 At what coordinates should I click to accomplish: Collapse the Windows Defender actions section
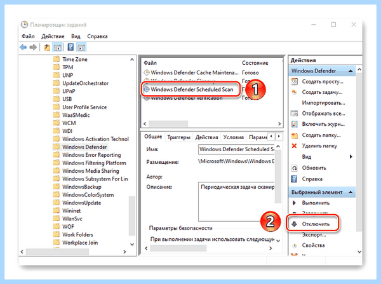coord(351,71)
